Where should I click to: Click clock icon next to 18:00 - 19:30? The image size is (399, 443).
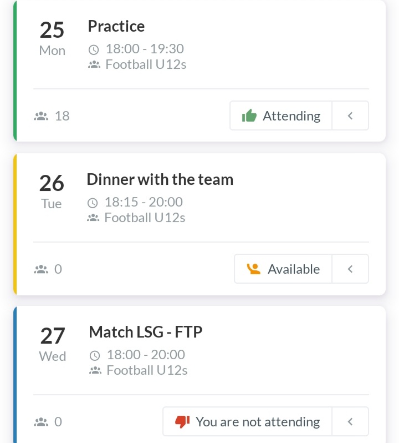point(94,50)
